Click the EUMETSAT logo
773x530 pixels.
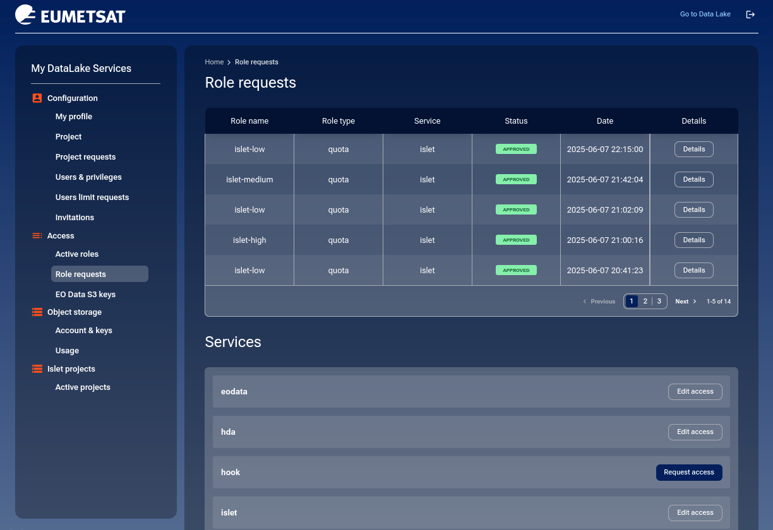pos(70,15)
